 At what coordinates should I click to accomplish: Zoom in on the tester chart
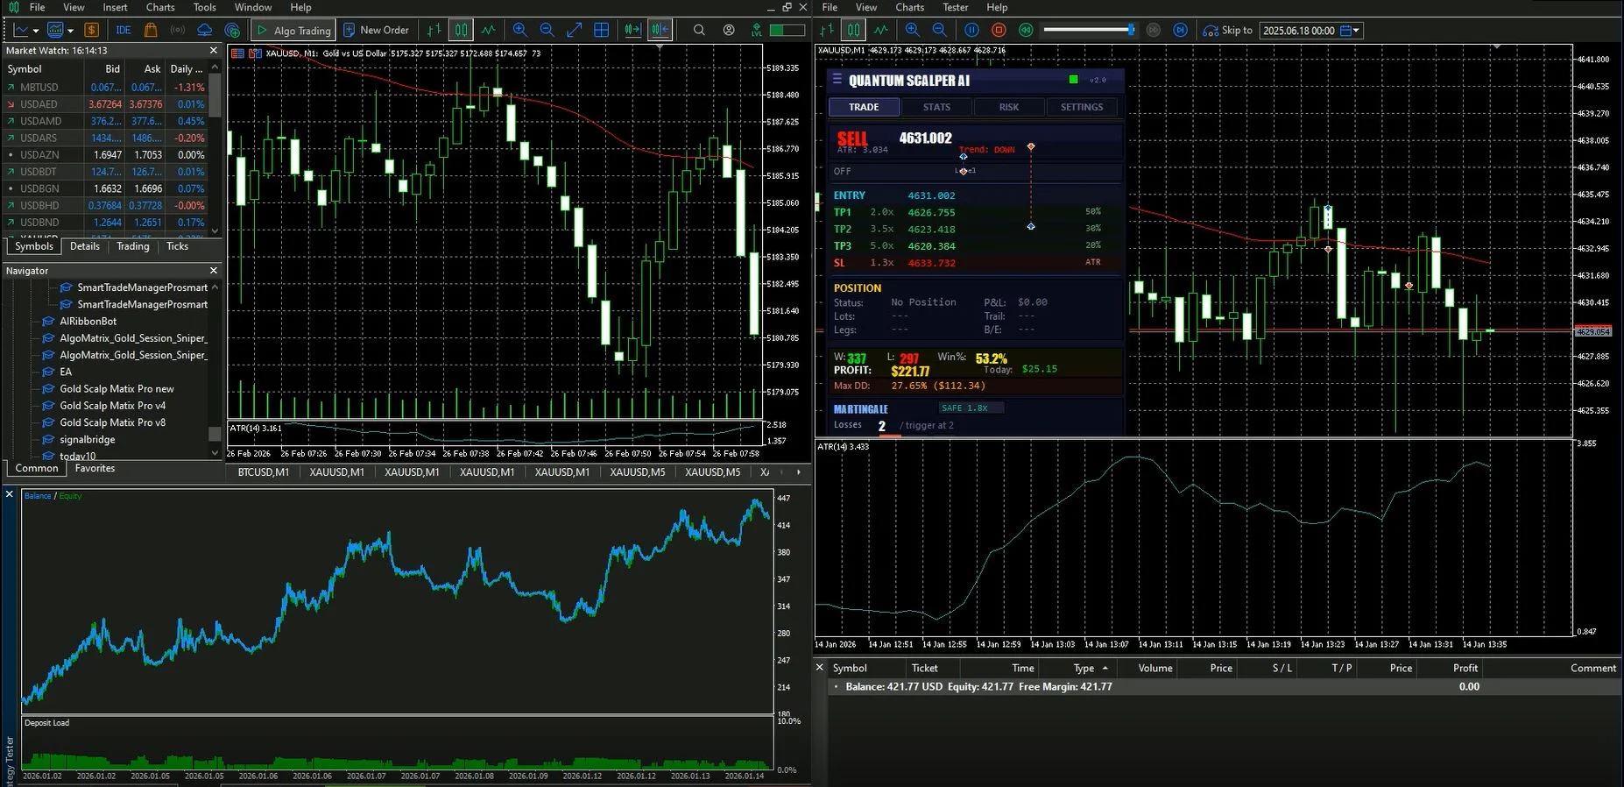[913, 30]
